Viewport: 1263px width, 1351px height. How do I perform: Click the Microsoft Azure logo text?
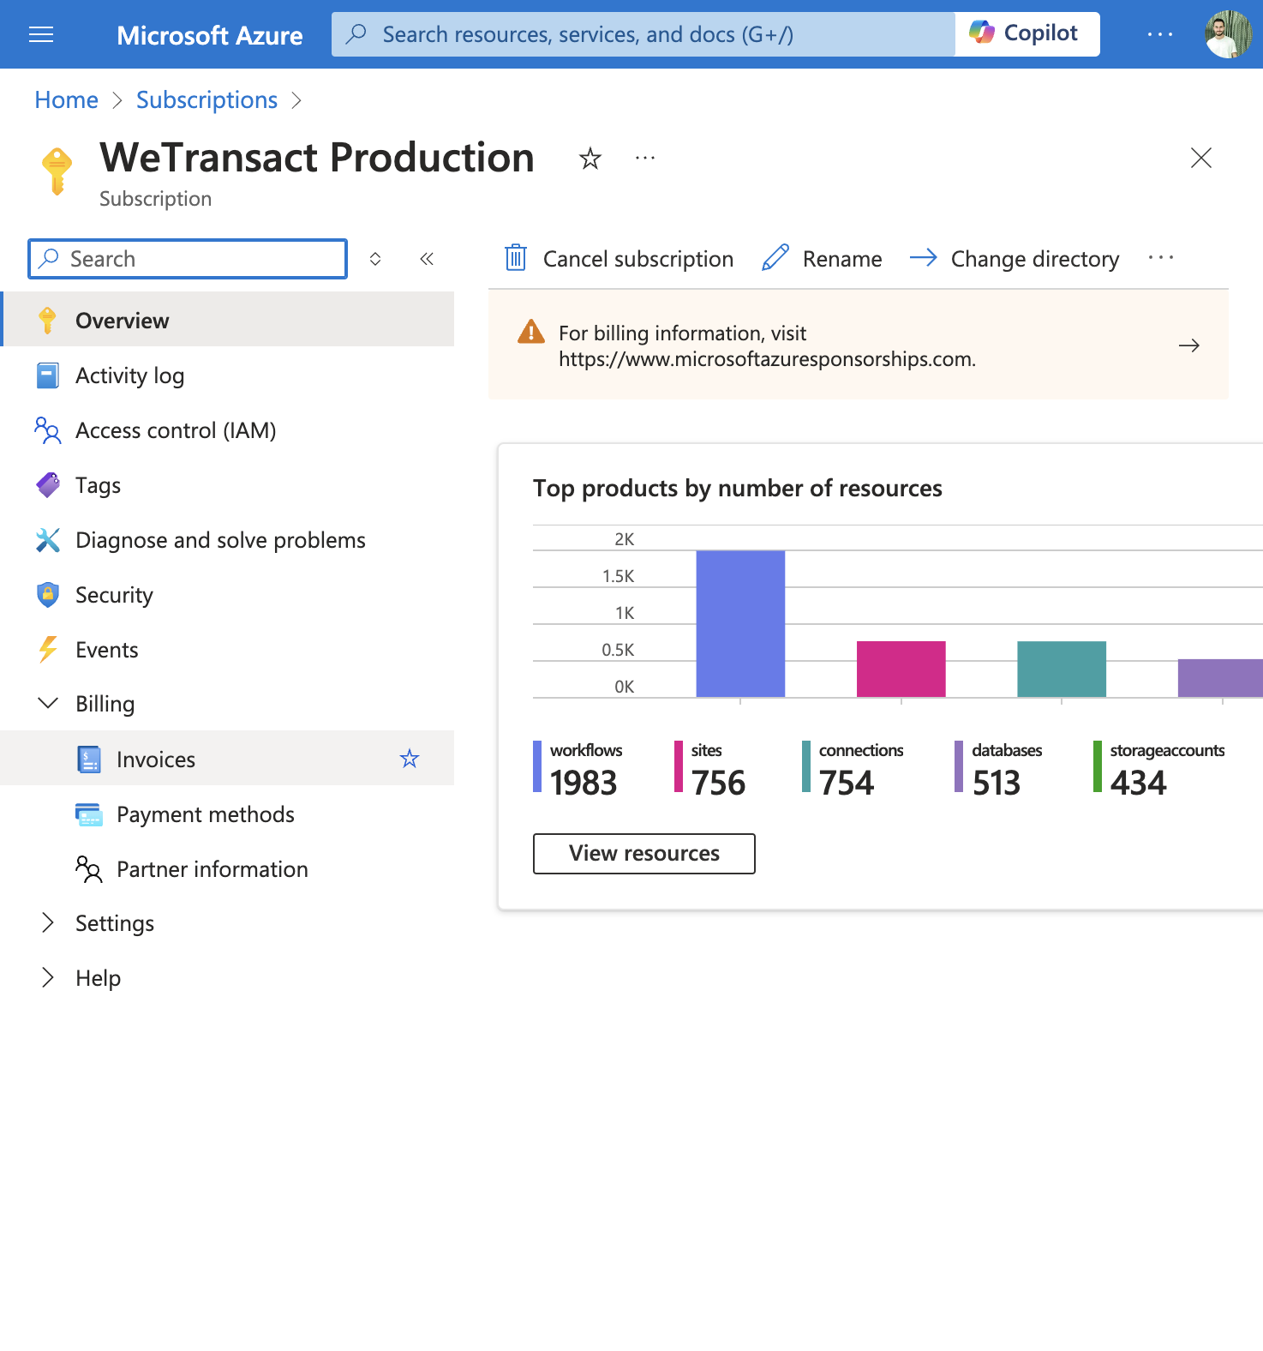(x=210, y=35)
